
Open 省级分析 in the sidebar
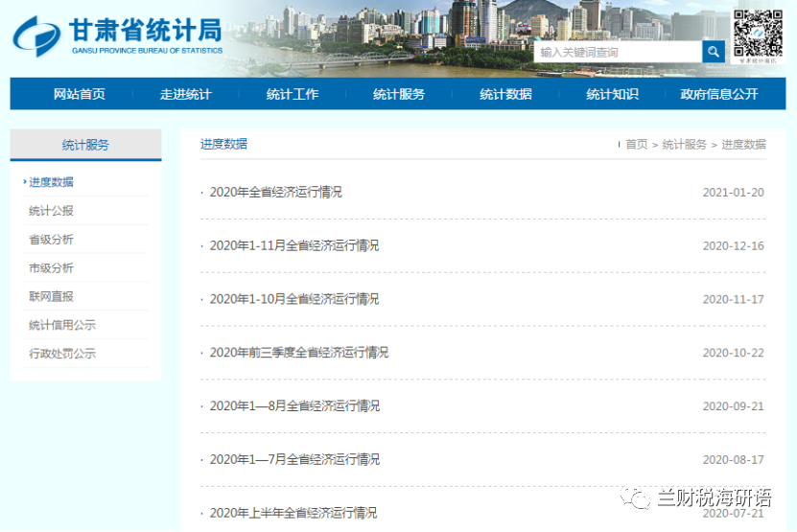coord(51,240)
